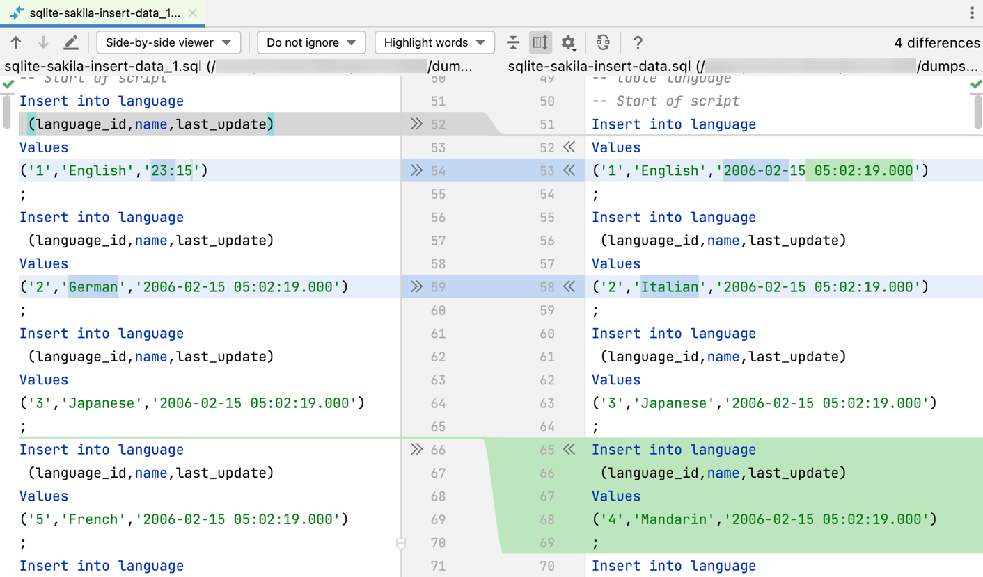The height and width of the screenshot is (577, 983).
Task: Close the sqlite-sakila-insert-data_1 tab
Action: (193, 13)
